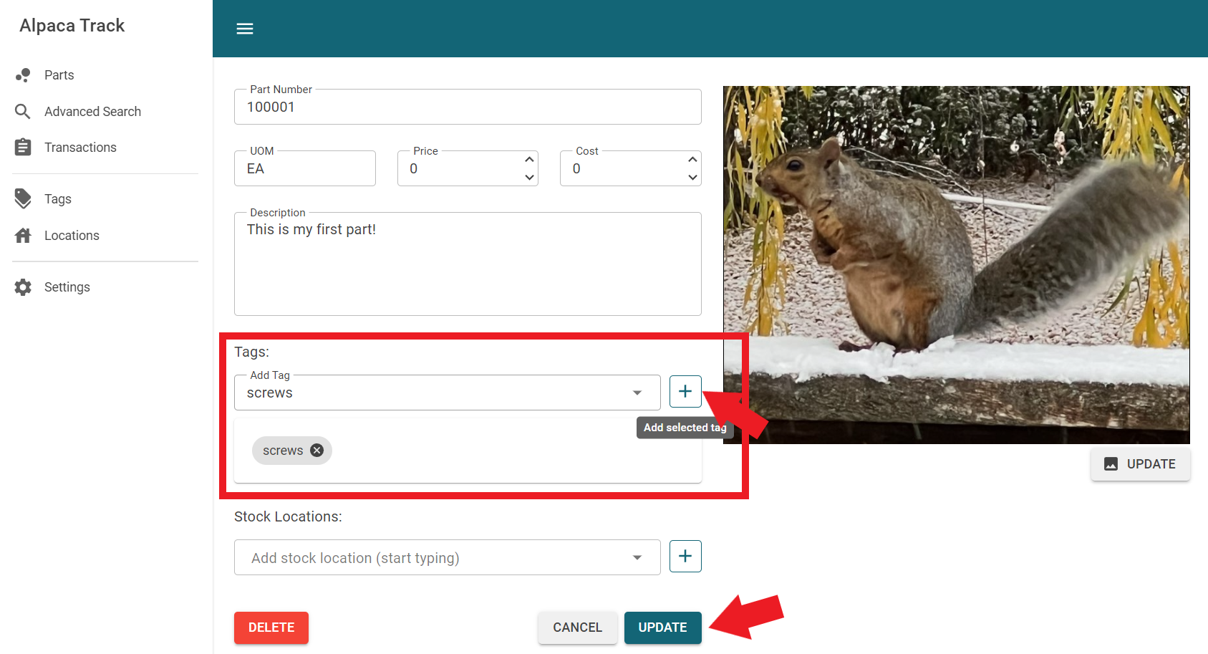The image size is (1208, 654).
Task: Remove the screws tag chip
Action: pyautogui.click(x=317, y=451)
